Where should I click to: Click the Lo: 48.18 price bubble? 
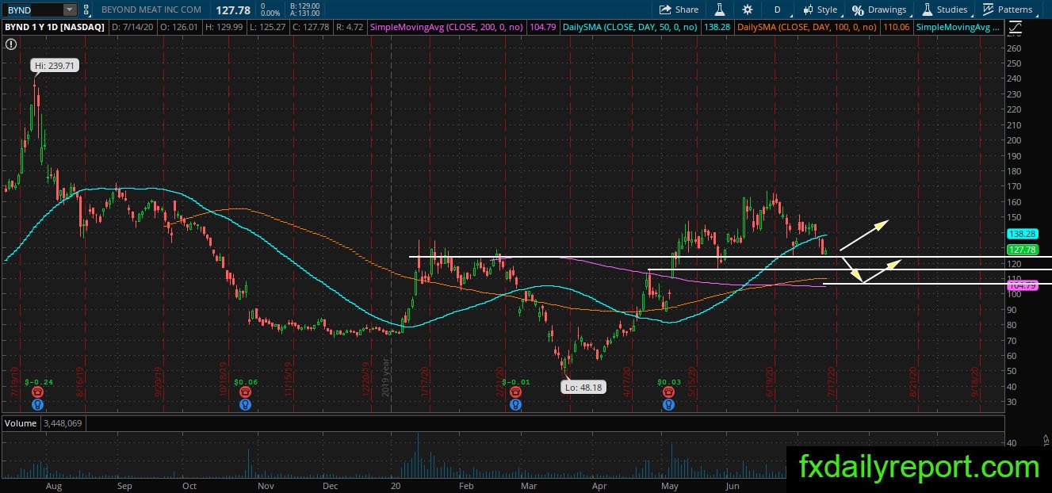[583, 388]
